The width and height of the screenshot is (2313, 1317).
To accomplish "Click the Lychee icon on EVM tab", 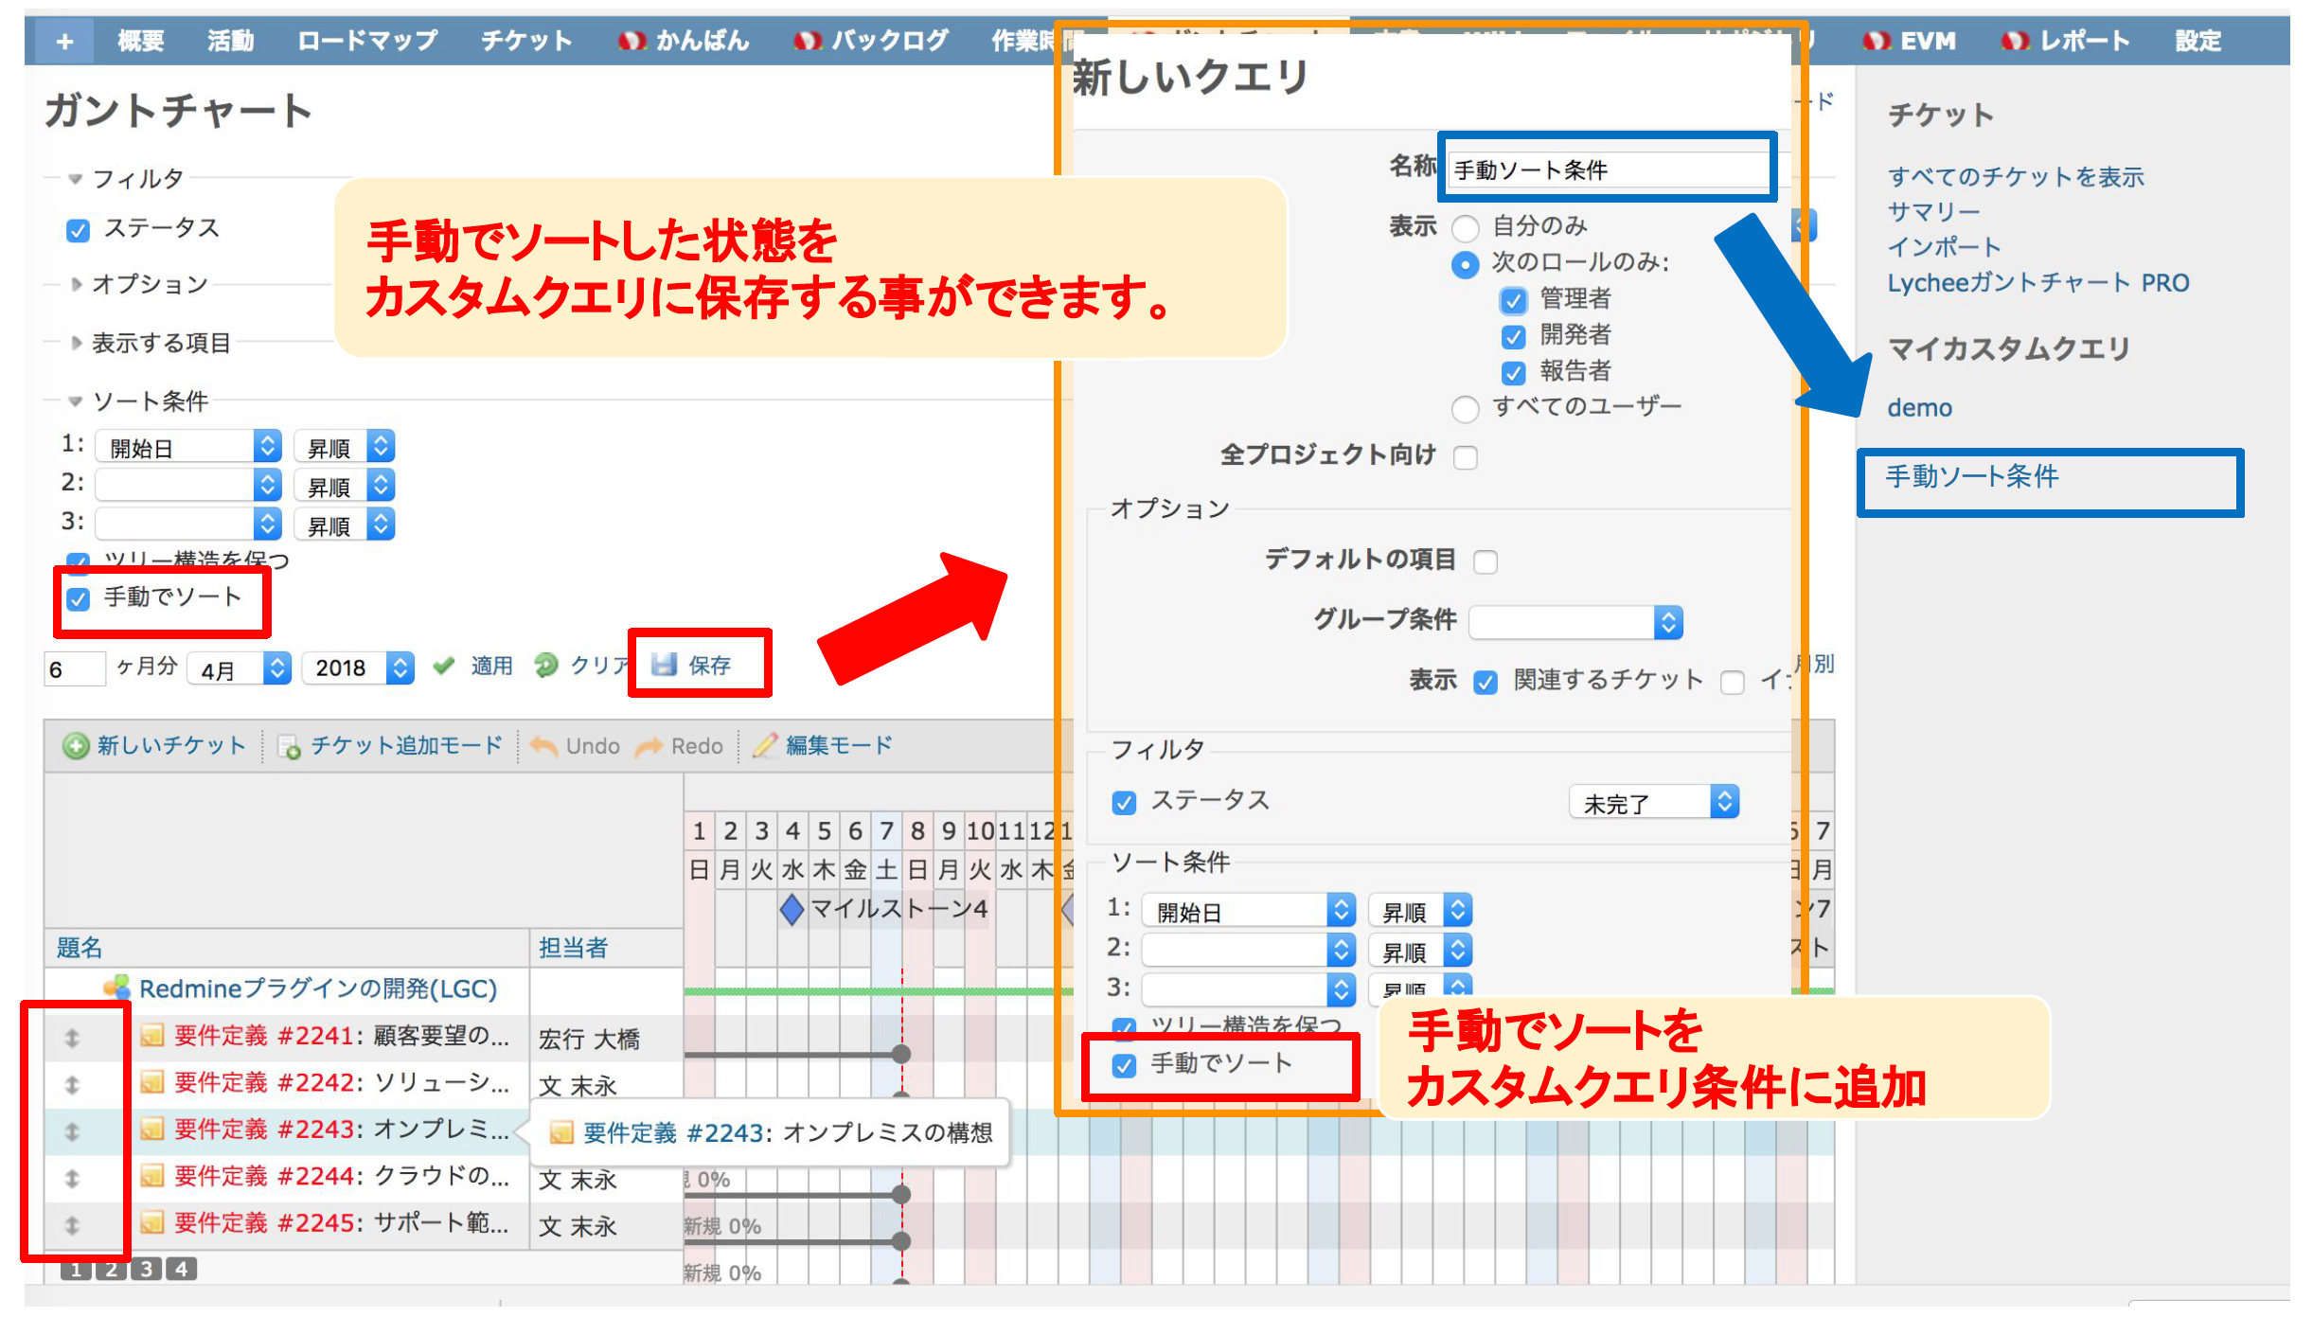I will pos(1877,41).
